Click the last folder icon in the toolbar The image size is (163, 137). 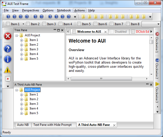pos(144,17)
